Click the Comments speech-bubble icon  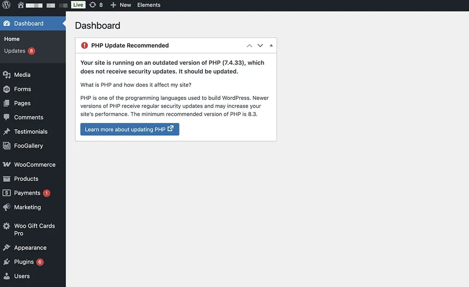[8, 117]
